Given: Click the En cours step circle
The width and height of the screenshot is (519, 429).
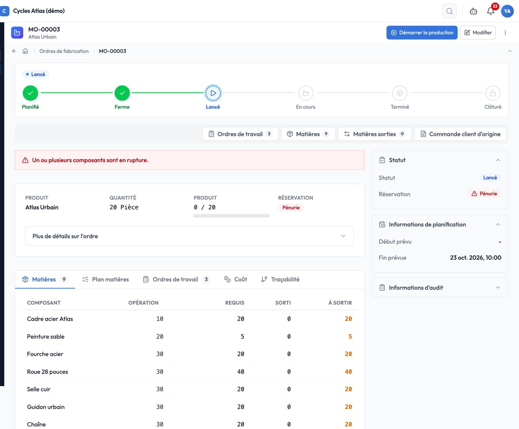Looking at the screenshot, I should coord(306,93).
